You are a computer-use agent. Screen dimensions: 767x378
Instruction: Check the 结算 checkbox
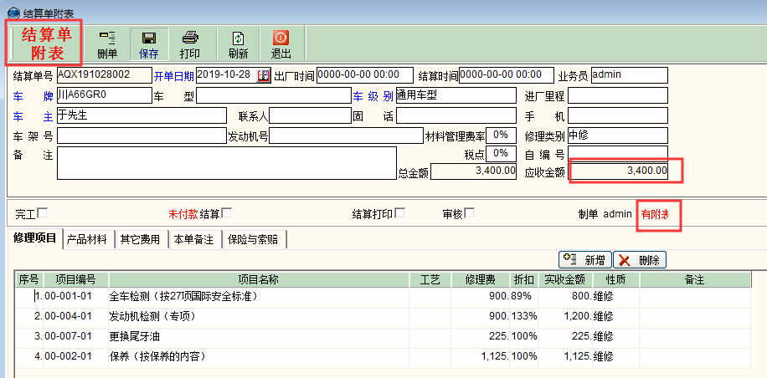coord(226,213)
